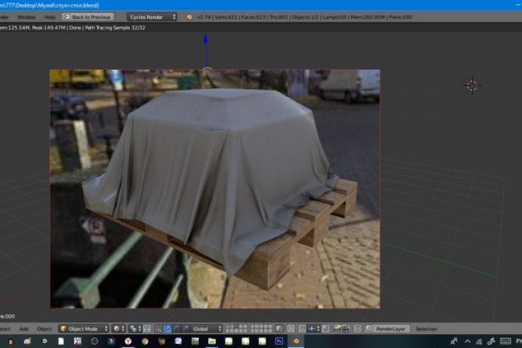Open the Window menu
522x348 pixels.
(x=26, y=17)
